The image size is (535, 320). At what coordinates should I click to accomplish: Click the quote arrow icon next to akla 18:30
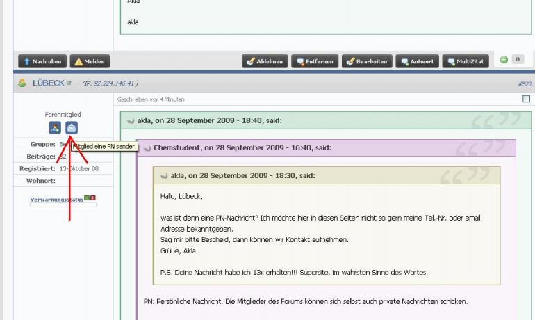tap(164, 176)
